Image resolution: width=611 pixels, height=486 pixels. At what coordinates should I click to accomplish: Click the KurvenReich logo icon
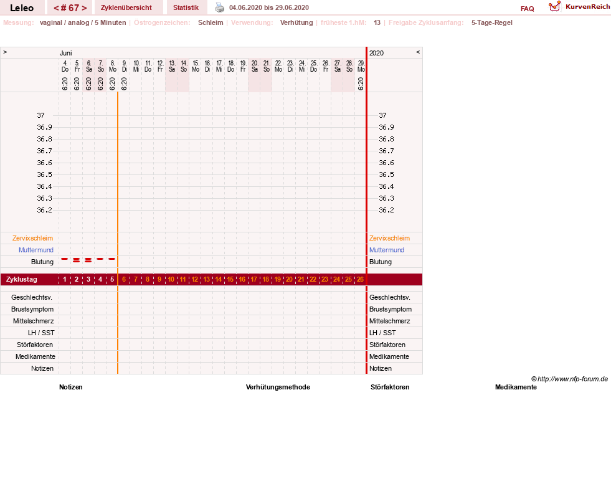click(x=554, y=6)
